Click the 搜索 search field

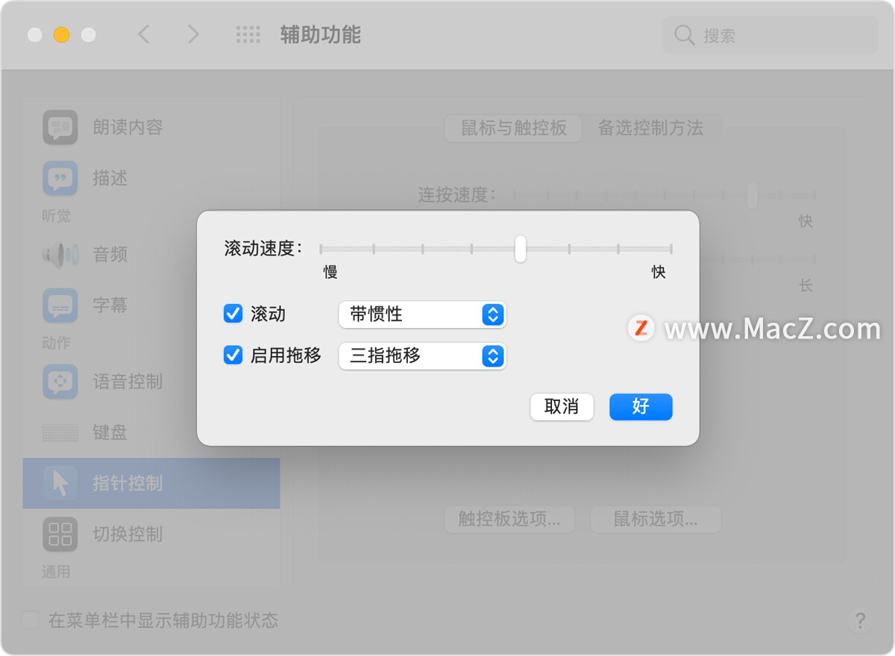[770, 35]
